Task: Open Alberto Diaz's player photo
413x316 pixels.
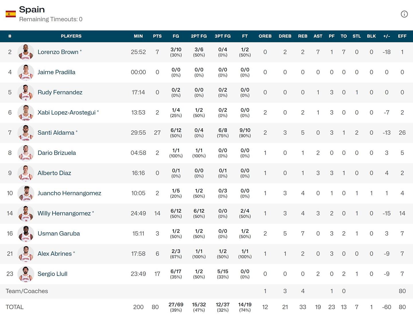Action: point(26,173)
